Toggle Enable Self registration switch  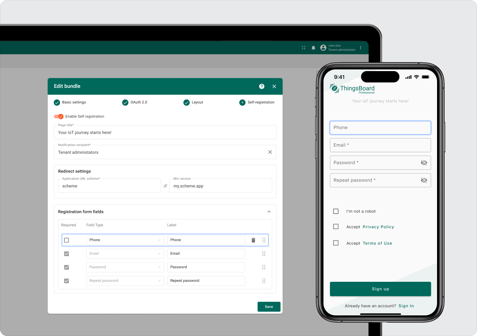tap(59, 116)
